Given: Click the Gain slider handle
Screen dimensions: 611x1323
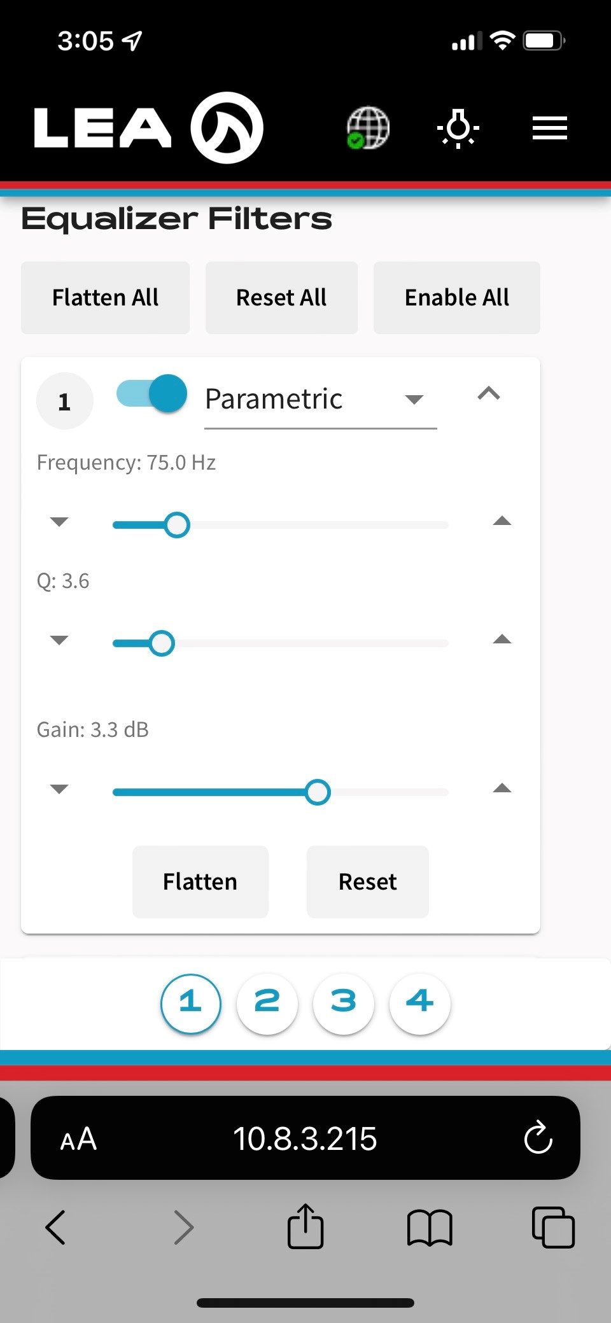Looking at the screenshot, I should [318, 792].
